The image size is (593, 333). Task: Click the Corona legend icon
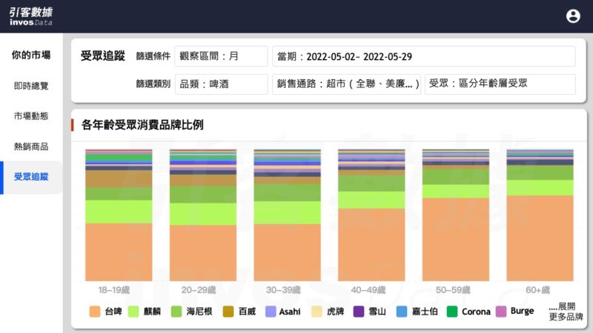coord(452,312)
